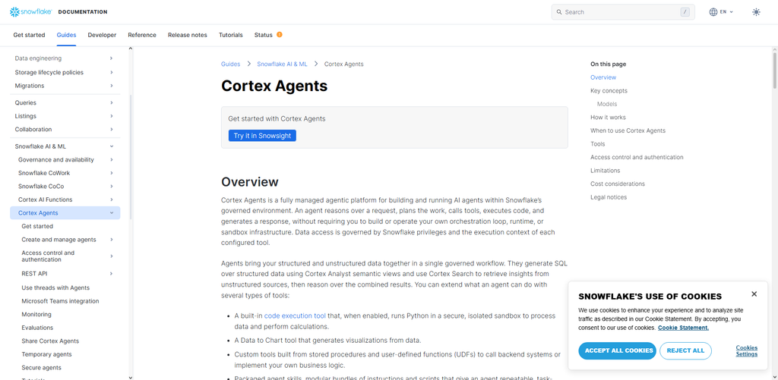Viewport: 778px width, 380px height.
Task: Click the Reject All cookies button
Action: (x=685, y=350)
